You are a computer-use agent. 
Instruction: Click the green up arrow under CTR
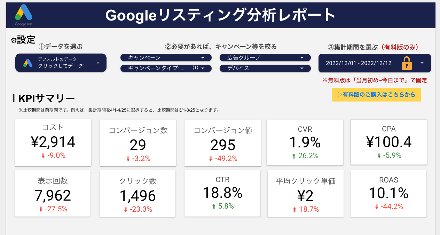pos(213,206)
